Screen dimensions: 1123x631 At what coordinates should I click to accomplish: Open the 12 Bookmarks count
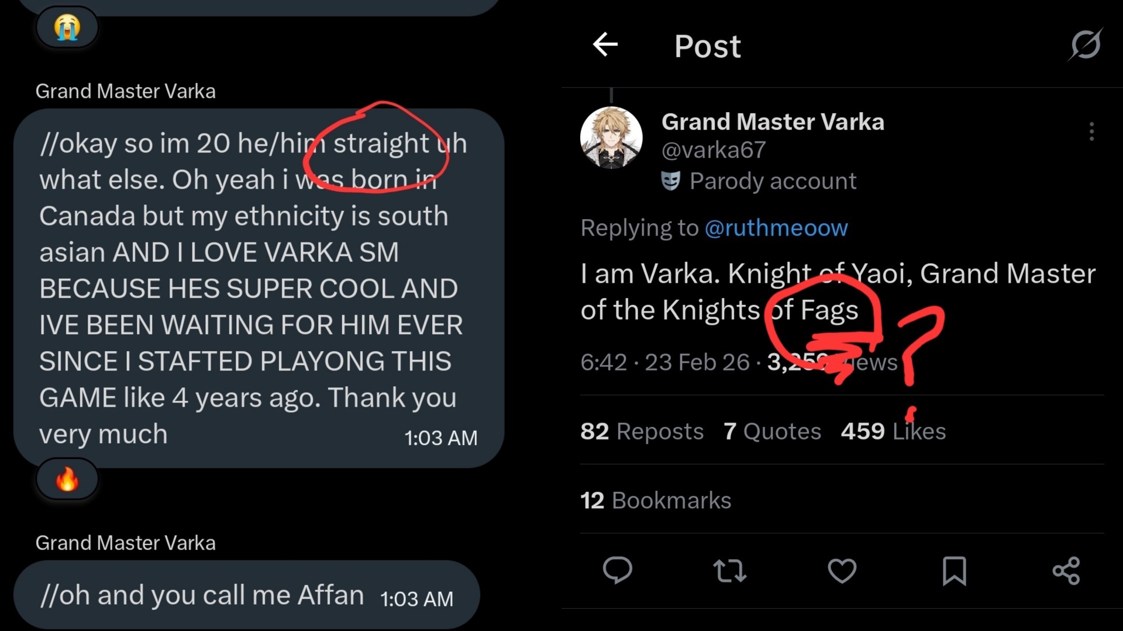tap(656, 501)
